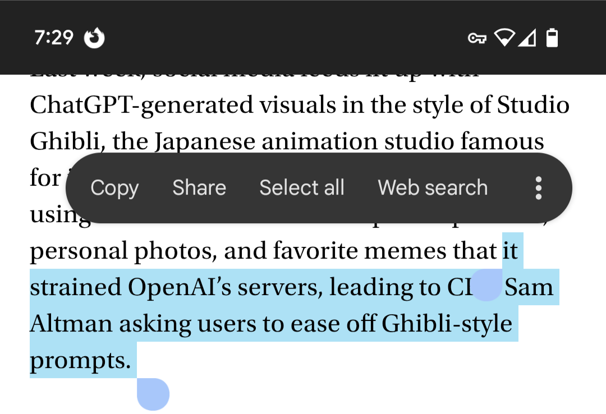Tap the word Japanese in the paragraph
Viewport: 606px width, 414px height.
point(205,142)
